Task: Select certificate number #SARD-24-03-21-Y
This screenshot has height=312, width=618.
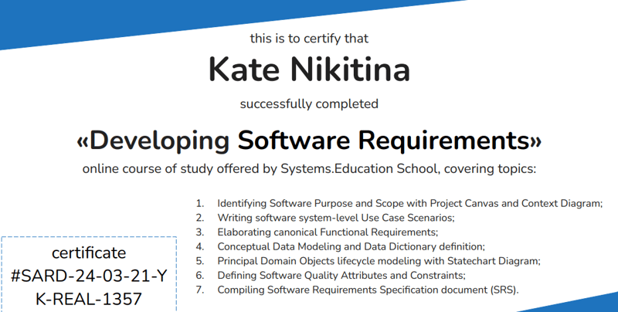Action: pyautogui.click(x=89, y=276)
